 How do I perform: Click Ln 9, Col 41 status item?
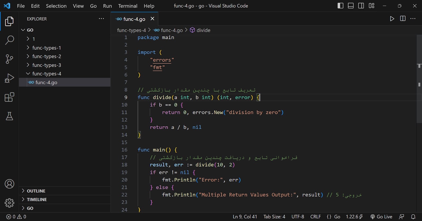point(245,217)
